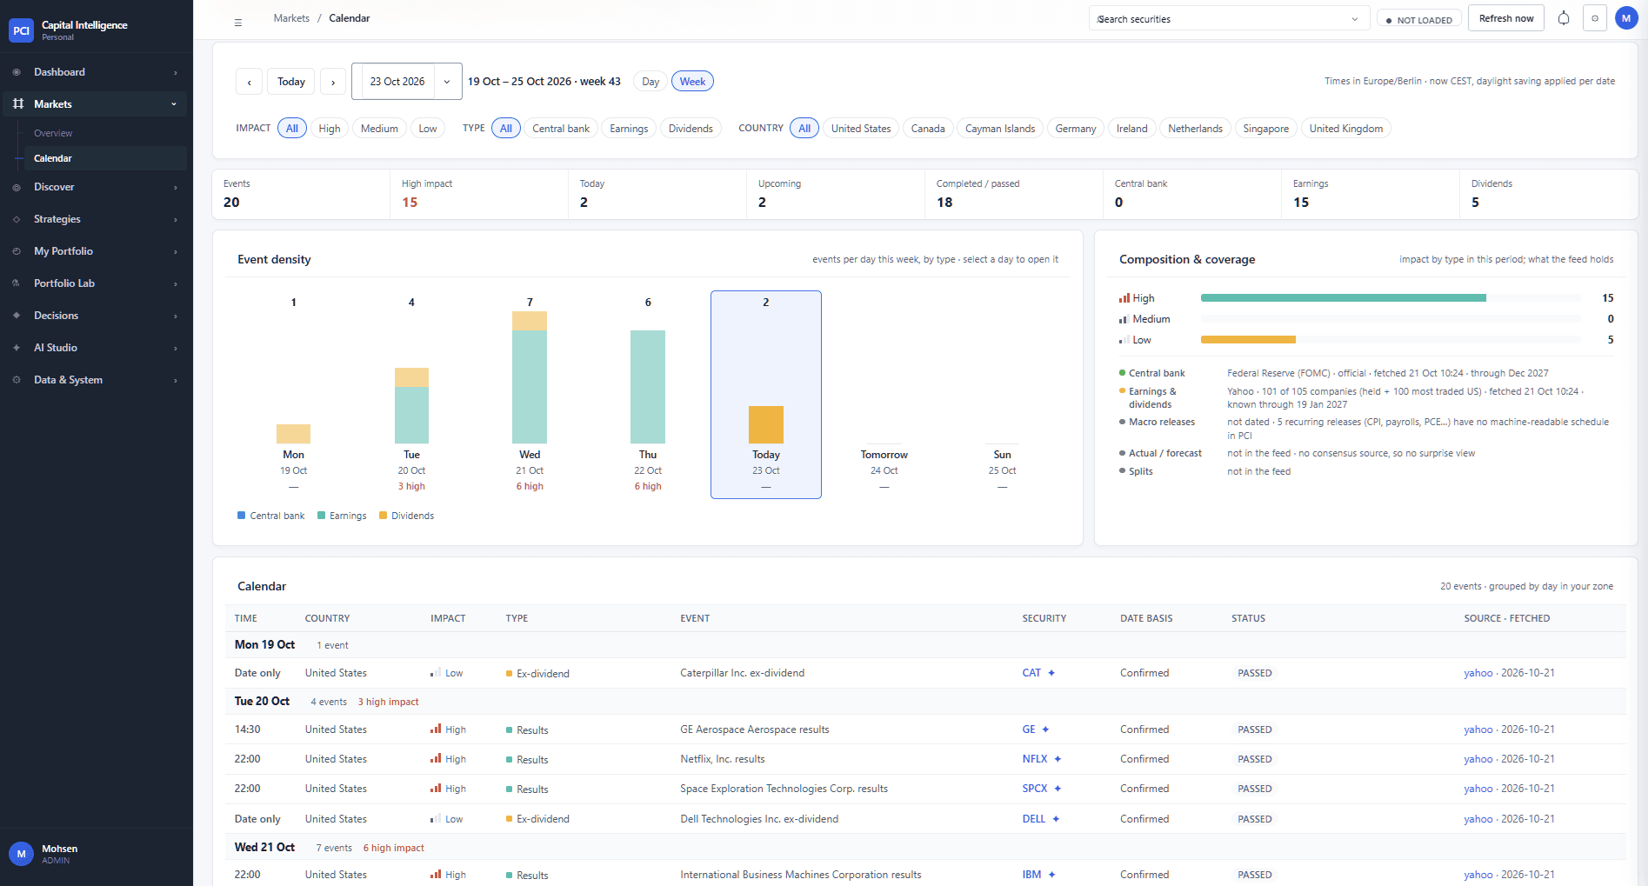Select the Wed 21 Oct density bar

click(530, 377)
